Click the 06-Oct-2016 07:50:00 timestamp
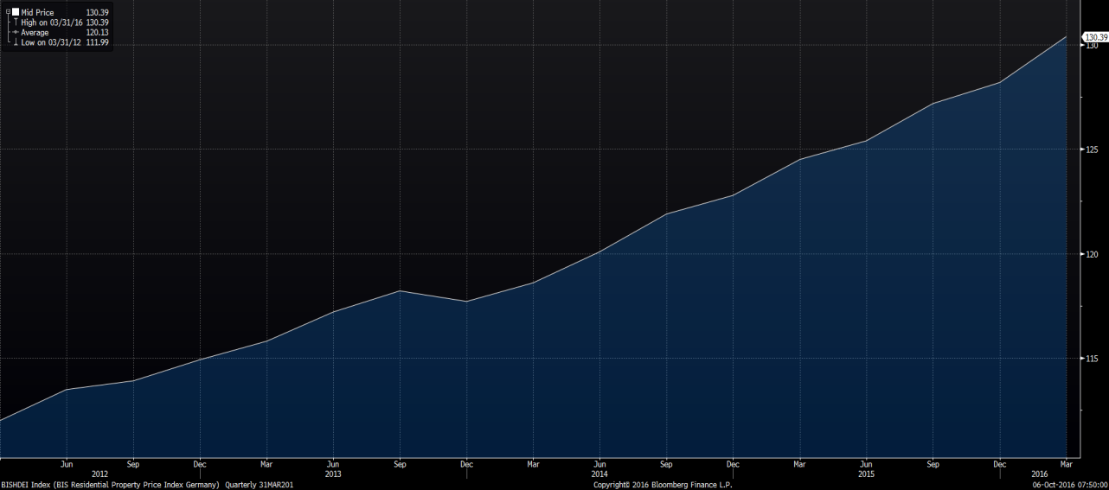Image resolution: width=1109 pixels, height=490 pixels. (x=1070, y=485)
